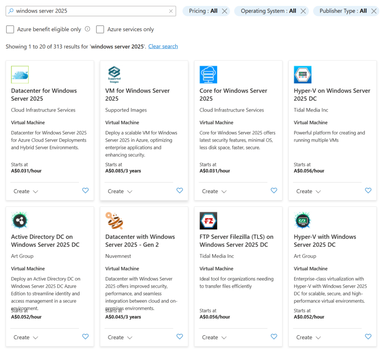Remove the Pricing filter
This screenshot has width=381, height=352.
[225, 11]
